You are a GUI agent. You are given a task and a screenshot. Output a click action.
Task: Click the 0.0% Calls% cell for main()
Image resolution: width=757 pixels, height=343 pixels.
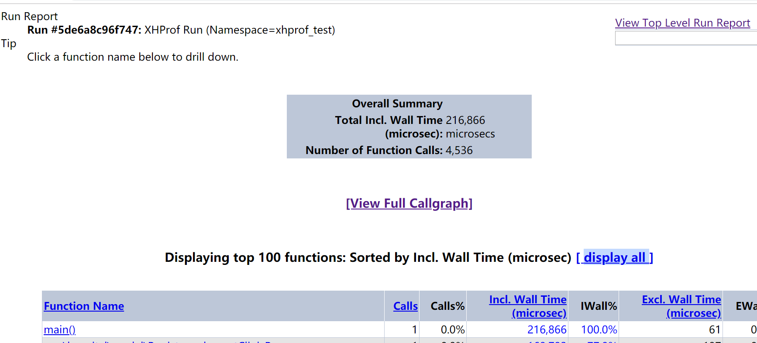point(452,329)
